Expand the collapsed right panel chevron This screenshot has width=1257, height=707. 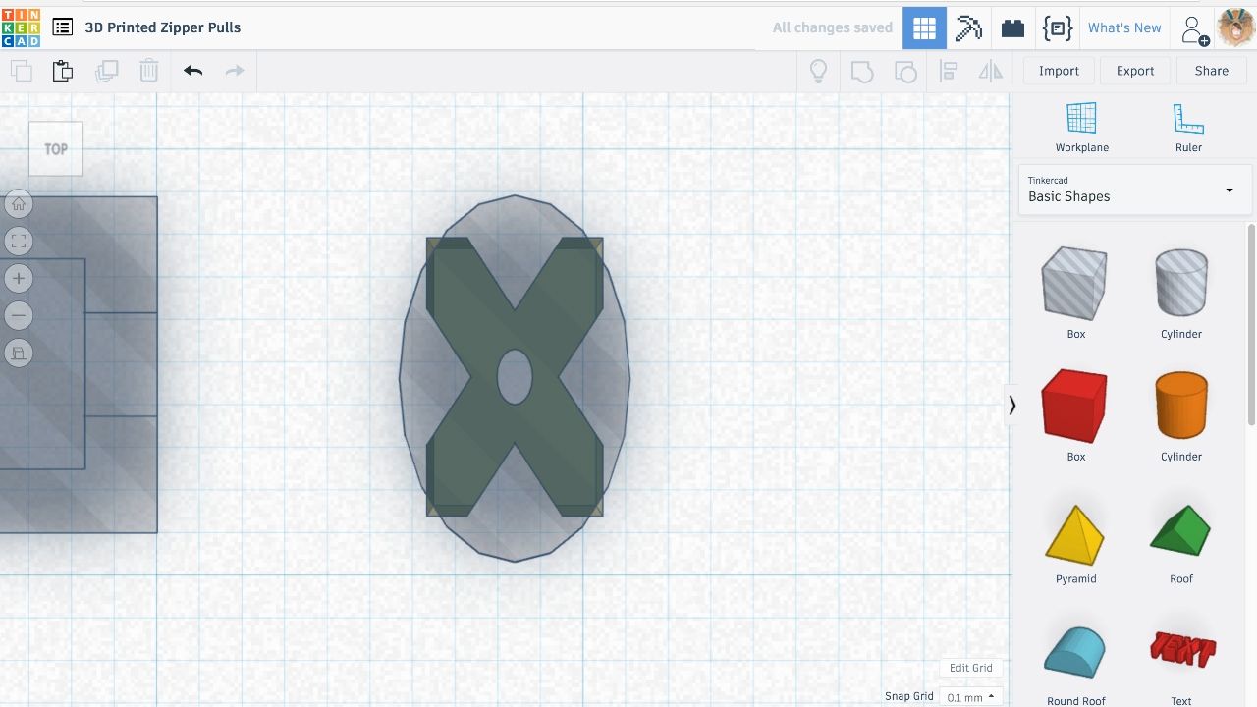[x=1011, y=405]
